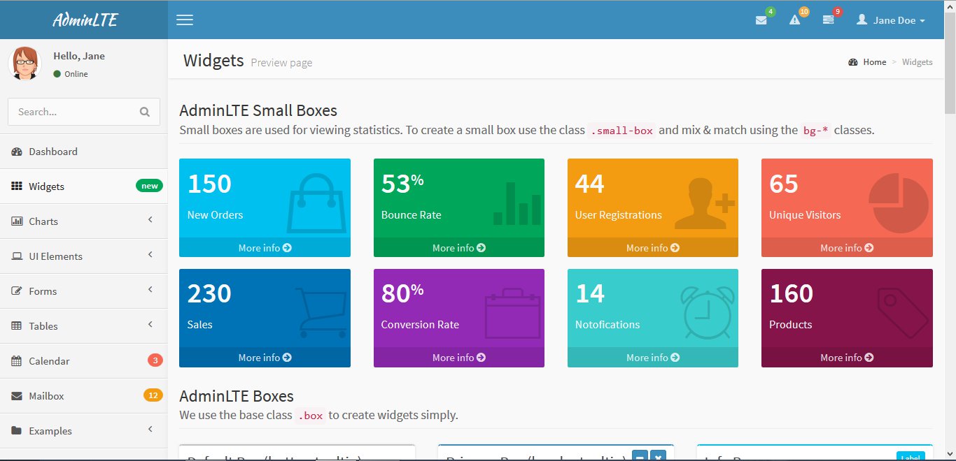Image resolution: width=956 pixels, height=461 pixels.
Task: Click More info on Conversion Rate box
Action: coord(459,358)
